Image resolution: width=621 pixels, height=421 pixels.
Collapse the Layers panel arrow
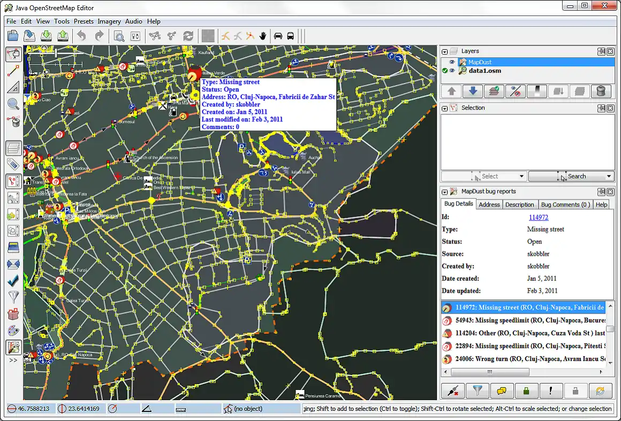[445, 51]
